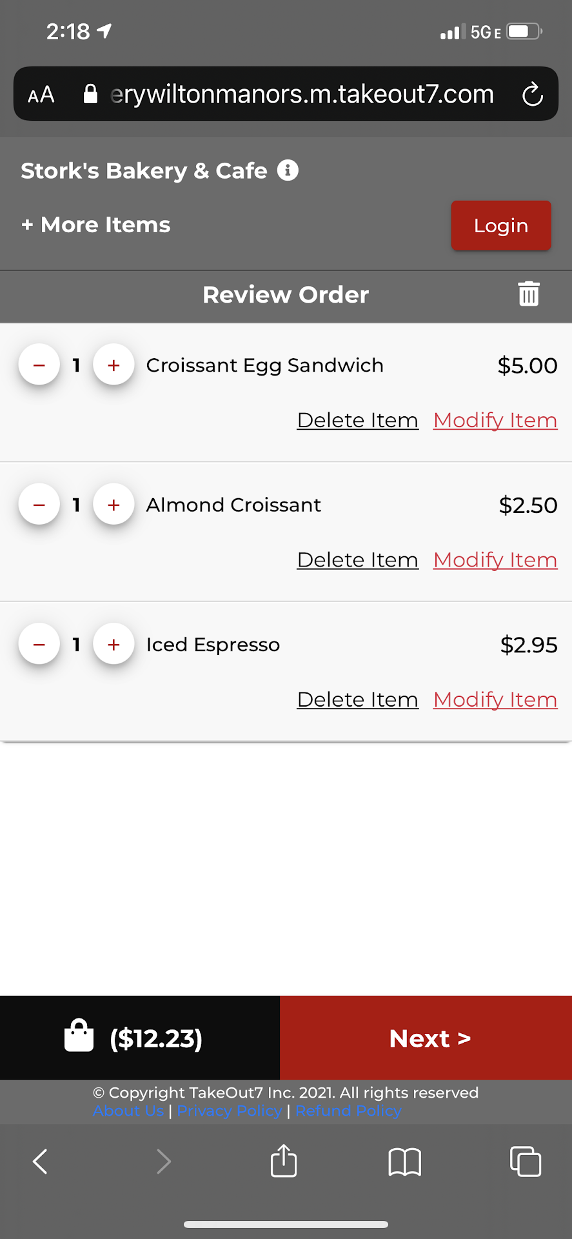Open restaurant info icon beside Stork's Bakery
This screenshot has height=1239, width=572.
click(x=288, y=170)
